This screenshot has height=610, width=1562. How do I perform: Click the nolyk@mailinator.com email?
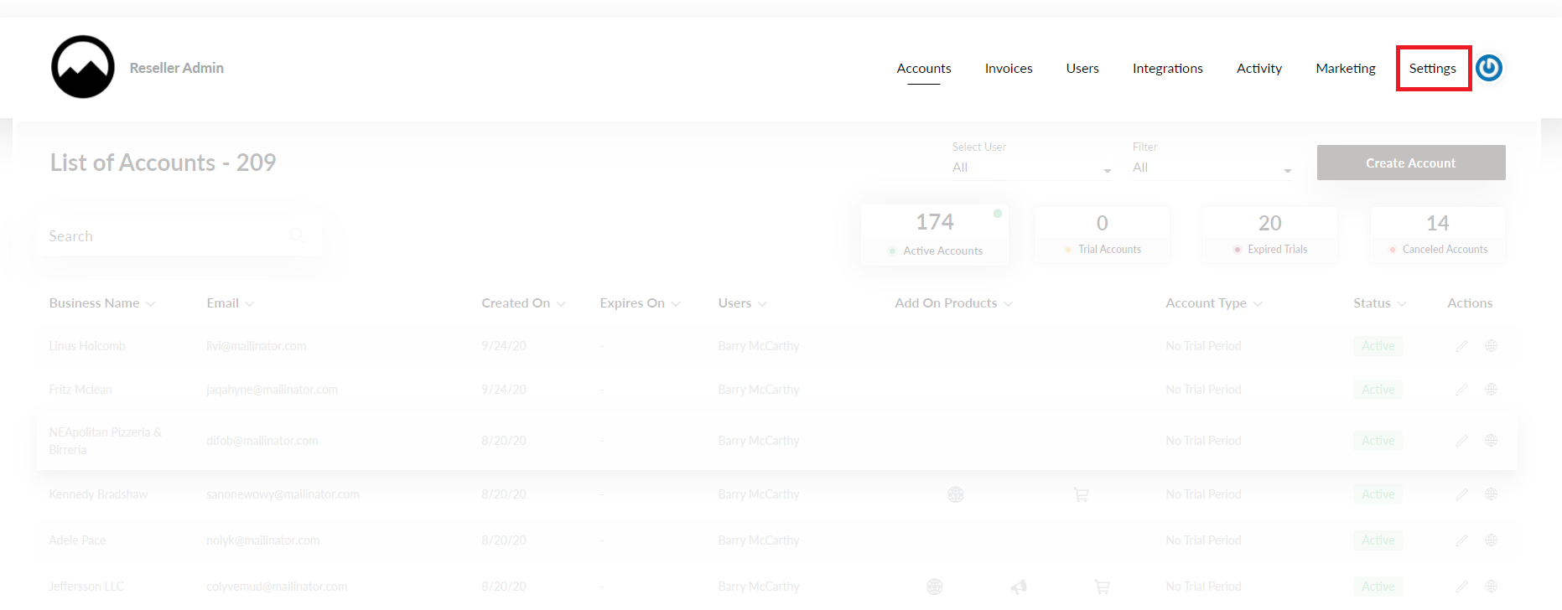tap(263, 540)
